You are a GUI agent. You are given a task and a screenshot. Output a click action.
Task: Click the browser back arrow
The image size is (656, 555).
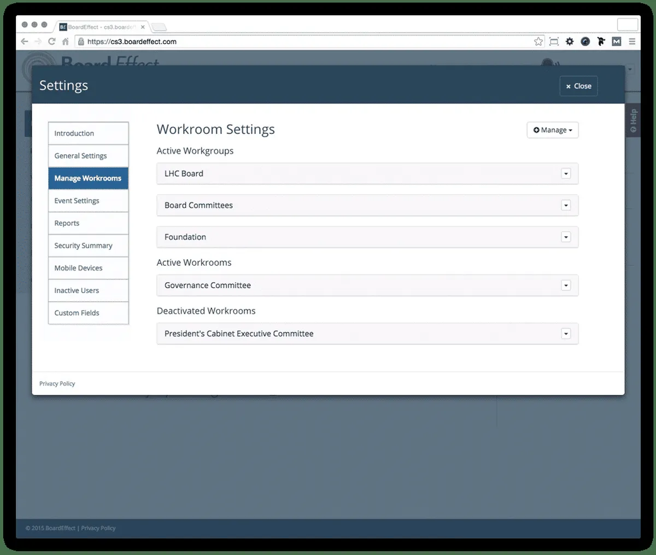(24, 42)
